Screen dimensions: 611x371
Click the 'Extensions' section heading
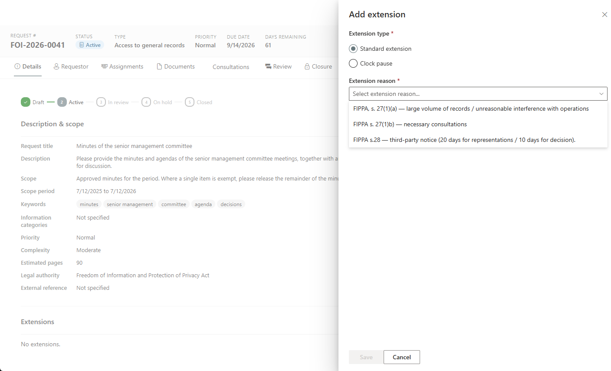click(x=38, y=322)
